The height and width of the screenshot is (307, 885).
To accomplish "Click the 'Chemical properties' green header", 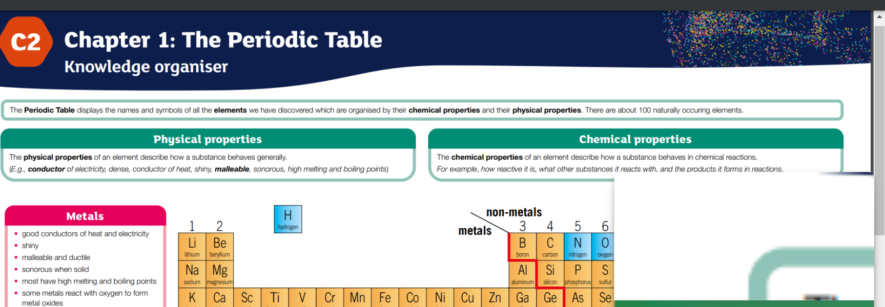I will tap(635, 139).
